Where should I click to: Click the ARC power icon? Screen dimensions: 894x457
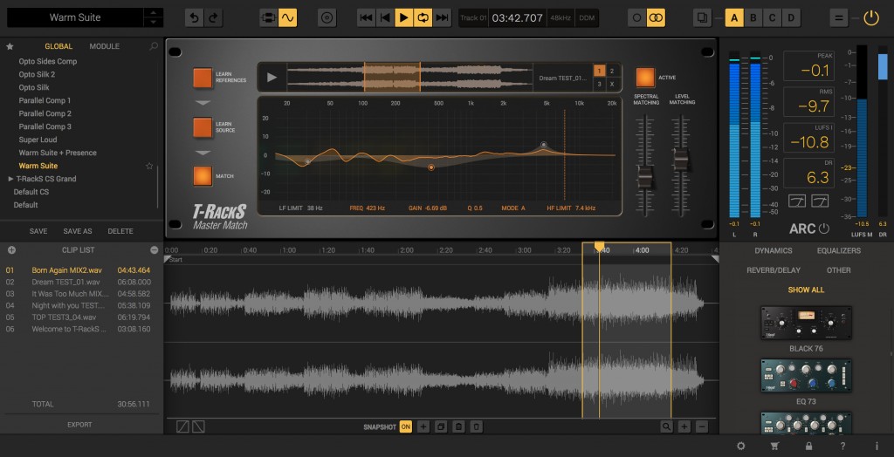pyautogui.click(x=824, y=229)
